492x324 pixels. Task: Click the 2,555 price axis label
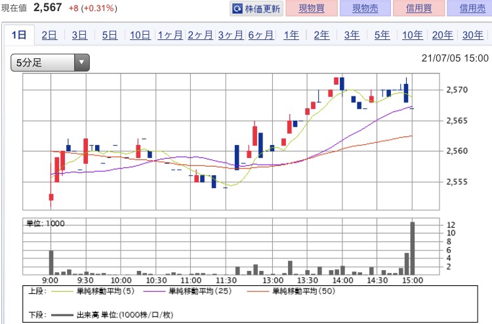coord(457,182)
